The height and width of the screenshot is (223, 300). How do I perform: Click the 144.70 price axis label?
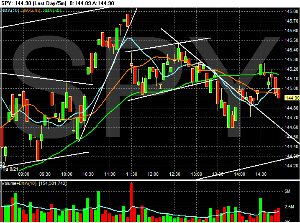(x=291, y=118)
